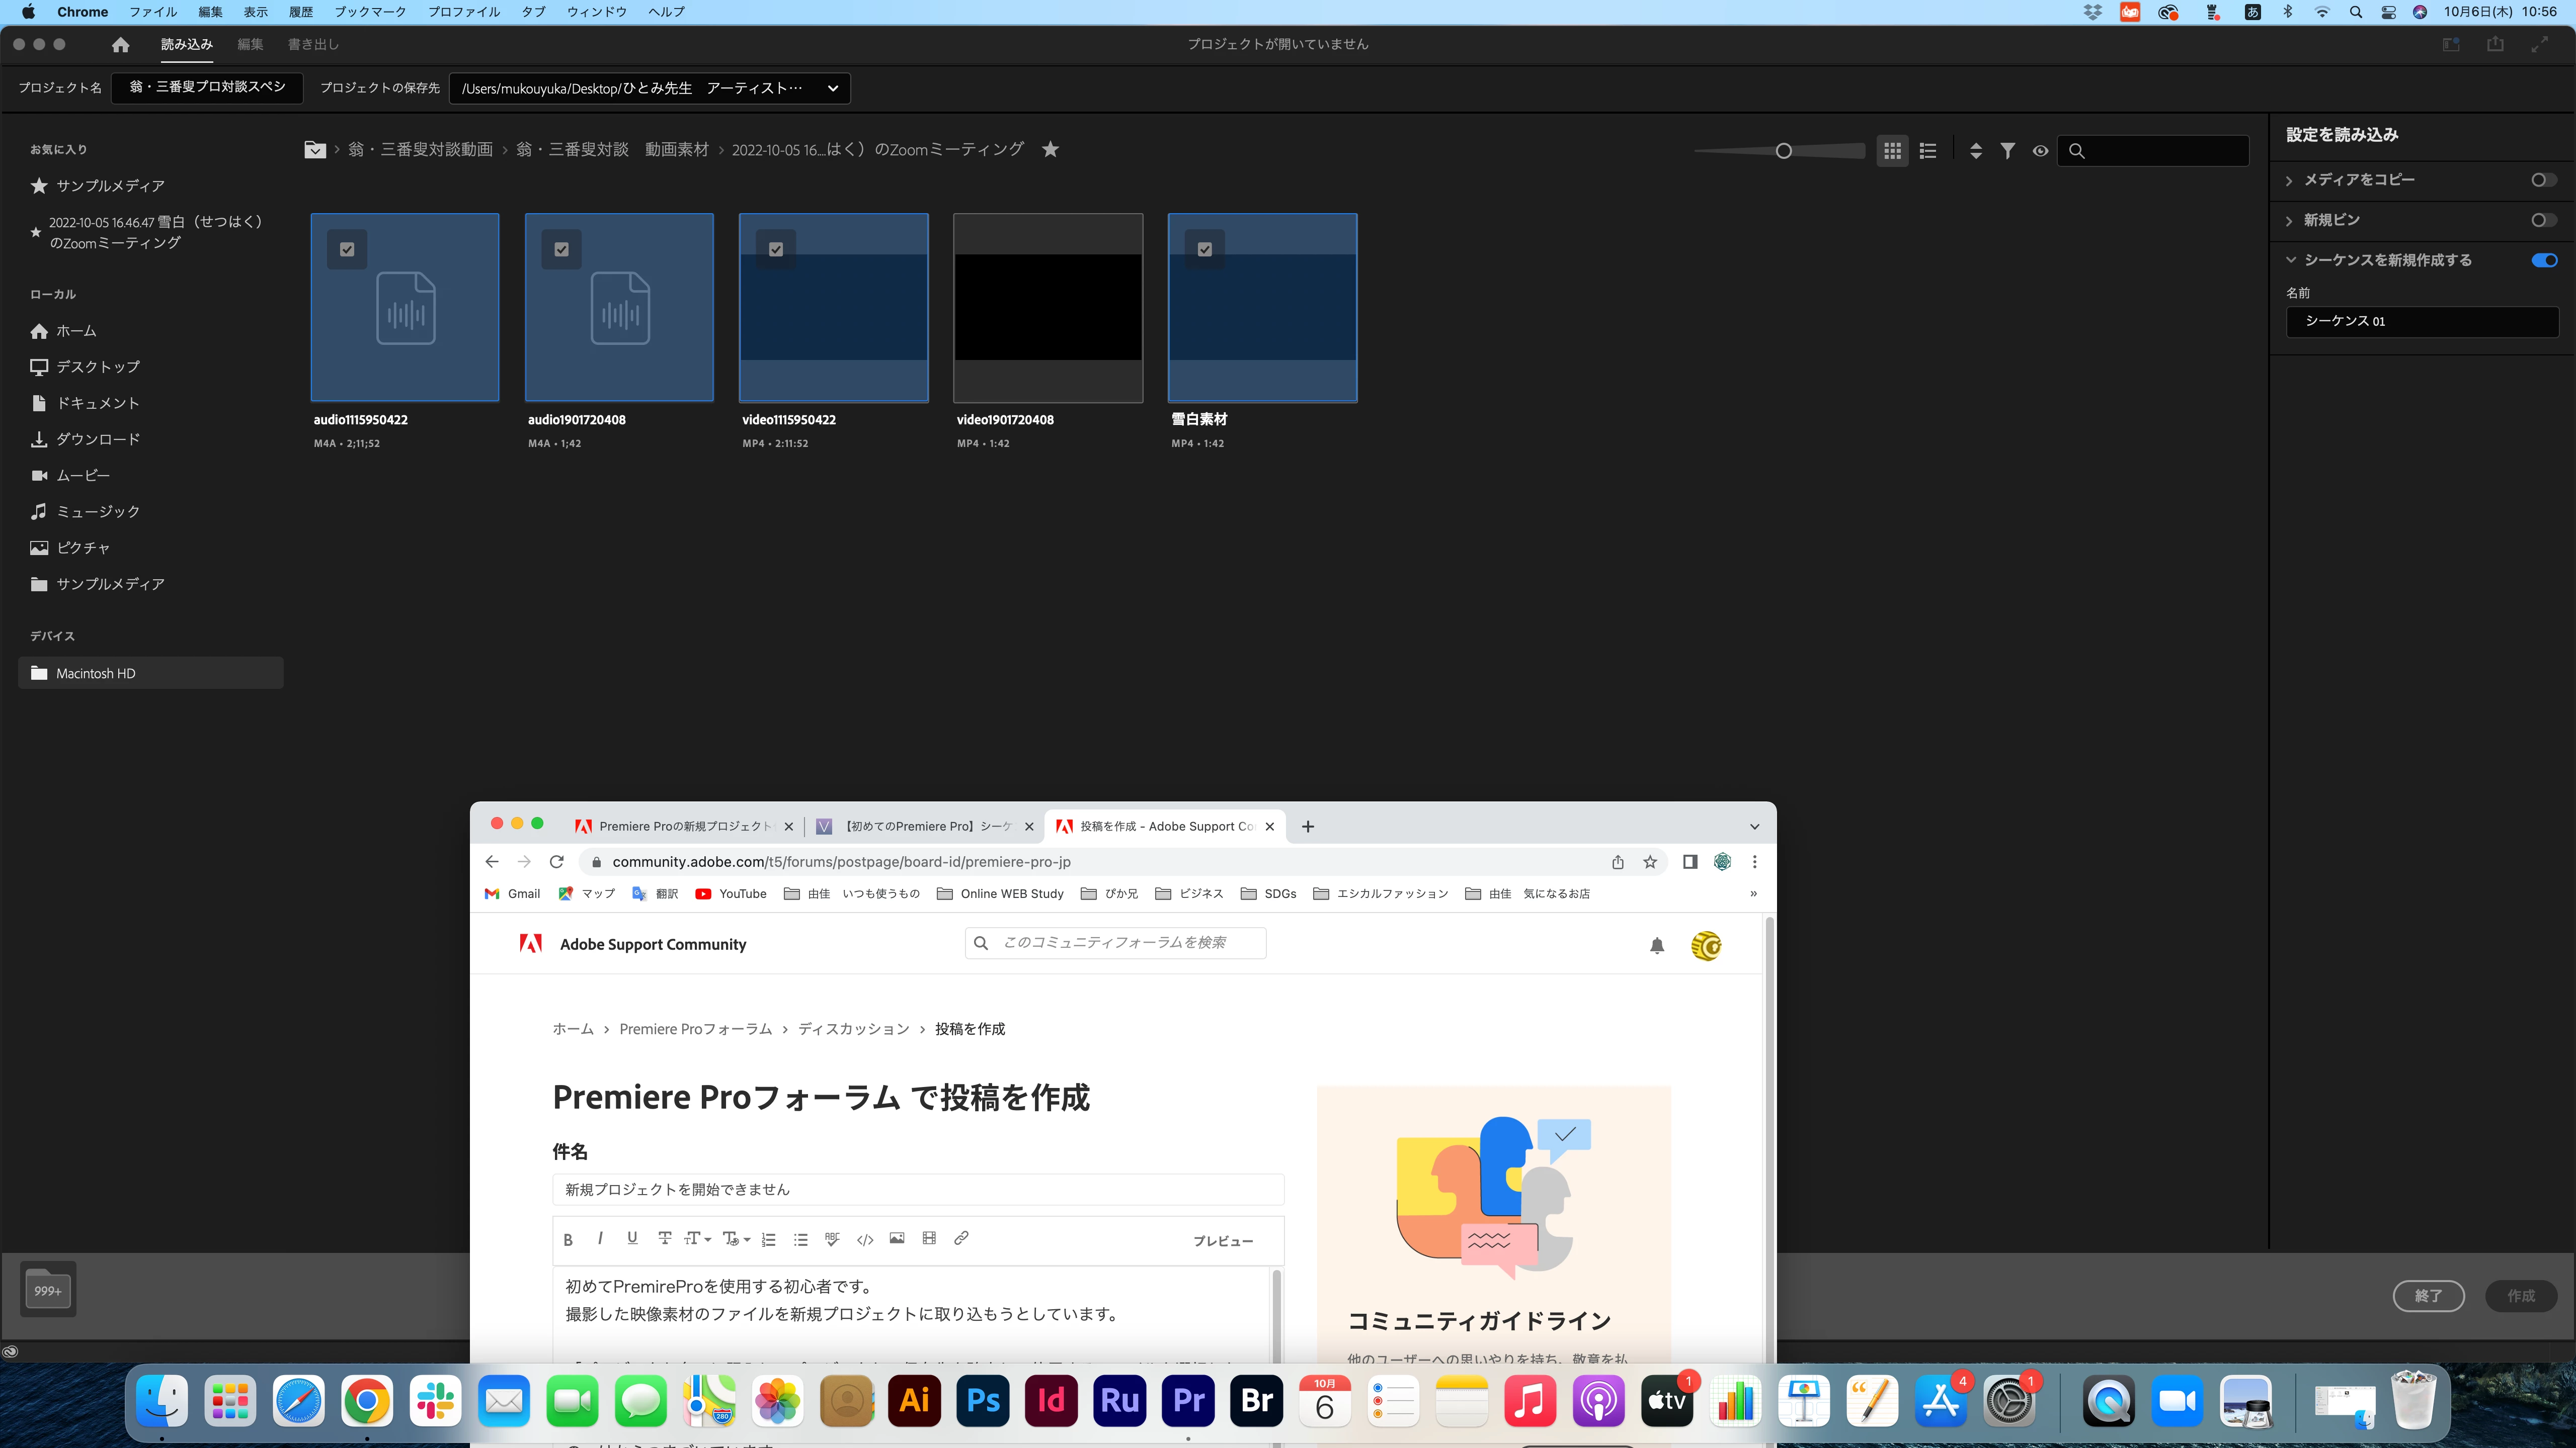Open Premiere Pro from the Dock
Viewport: 2576px width, 1448px height.
click(x=1188, y=1401)
